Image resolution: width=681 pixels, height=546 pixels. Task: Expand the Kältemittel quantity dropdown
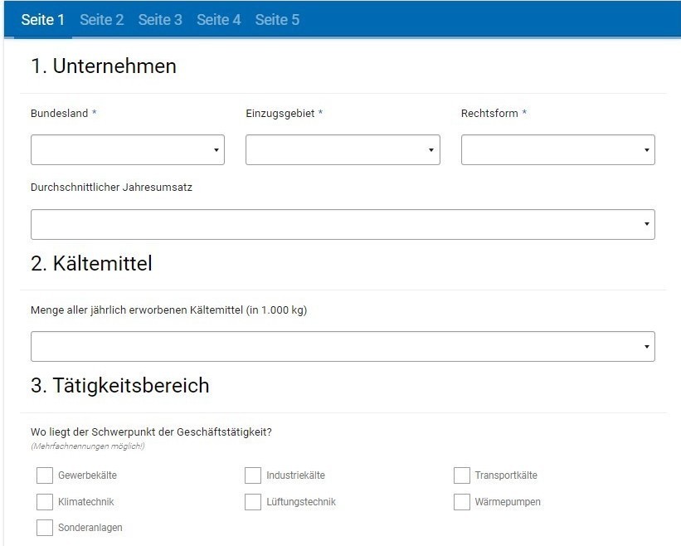(x=343, y=346)
